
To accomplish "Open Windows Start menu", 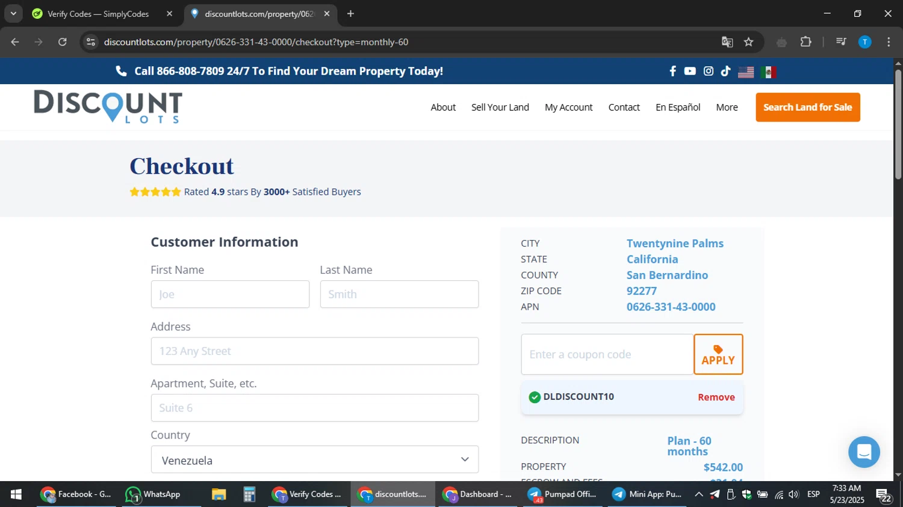I will 16,494.
